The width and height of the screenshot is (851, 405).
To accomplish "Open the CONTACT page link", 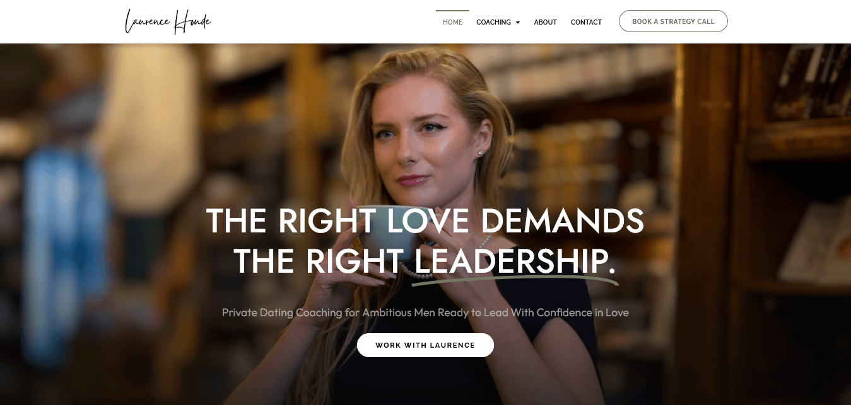I will click(x=586, y=22).
